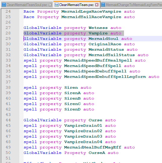Click on MermaidHealBuffMagEff identifier

tap(93, 147)
